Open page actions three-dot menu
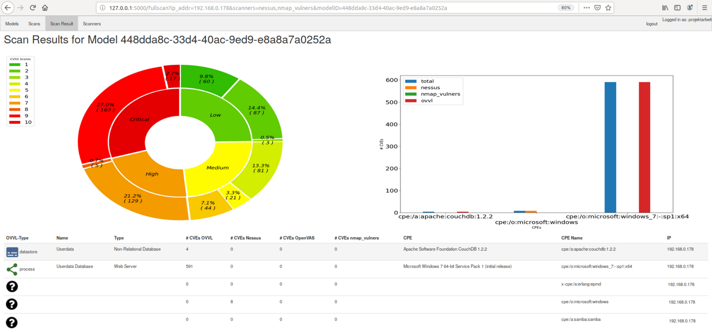Viewport: 712px width, 332px height. tap(587, 8)
